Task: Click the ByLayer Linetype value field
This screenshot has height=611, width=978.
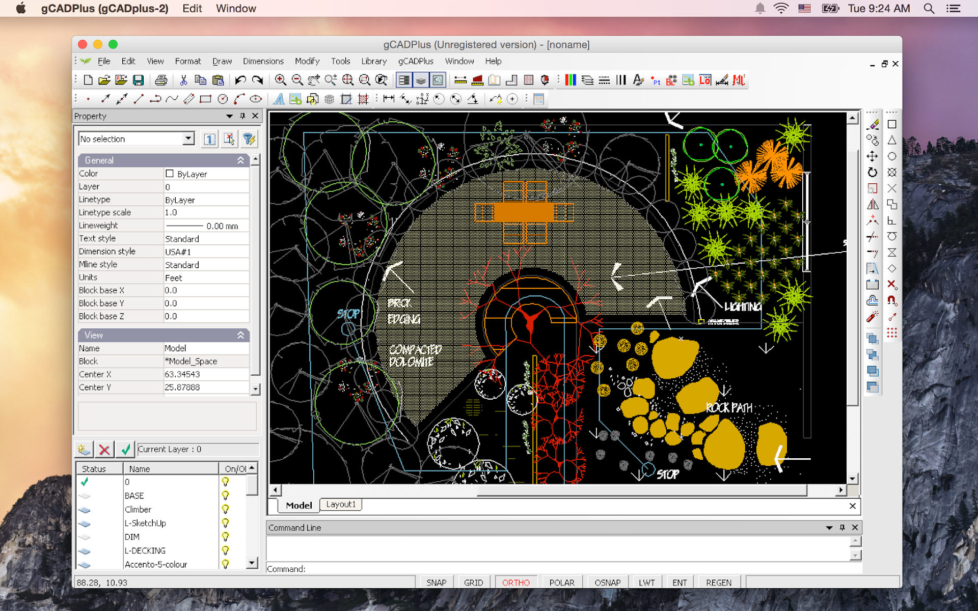Action: click(x=206, y=200)
